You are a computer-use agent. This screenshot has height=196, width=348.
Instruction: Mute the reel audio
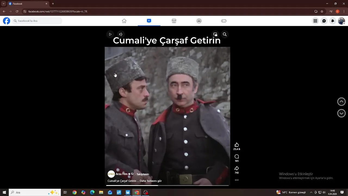point(120,34)
